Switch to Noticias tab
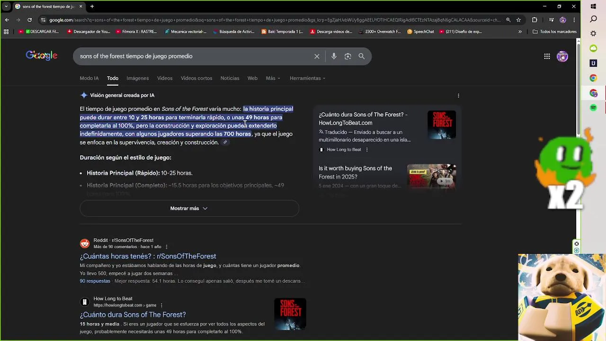Viewport: 606px width, 341px height. point(230,78)
